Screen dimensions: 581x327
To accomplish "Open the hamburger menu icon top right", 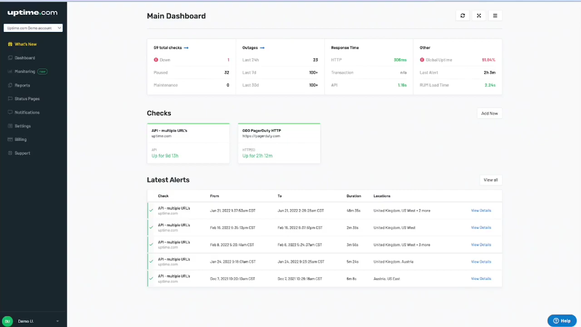I will pos(495,15).
